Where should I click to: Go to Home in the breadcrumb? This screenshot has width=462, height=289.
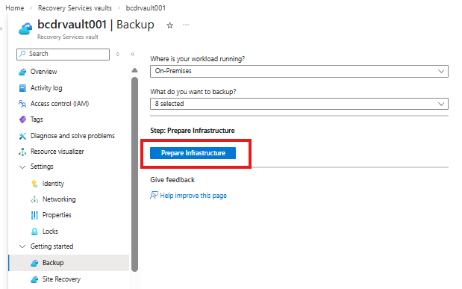pyautogui.click(x=15, y=8)
